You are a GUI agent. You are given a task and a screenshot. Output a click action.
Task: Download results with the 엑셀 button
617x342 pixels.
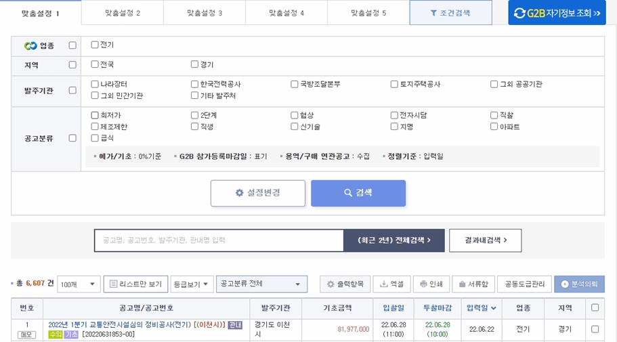click(x=391, y=284)
